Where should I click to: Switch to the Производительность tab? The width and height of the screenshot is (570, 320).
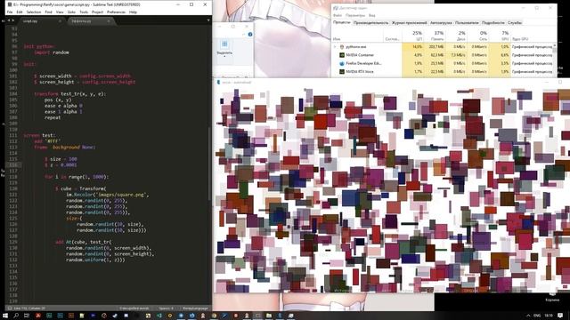tap(370, 22)
